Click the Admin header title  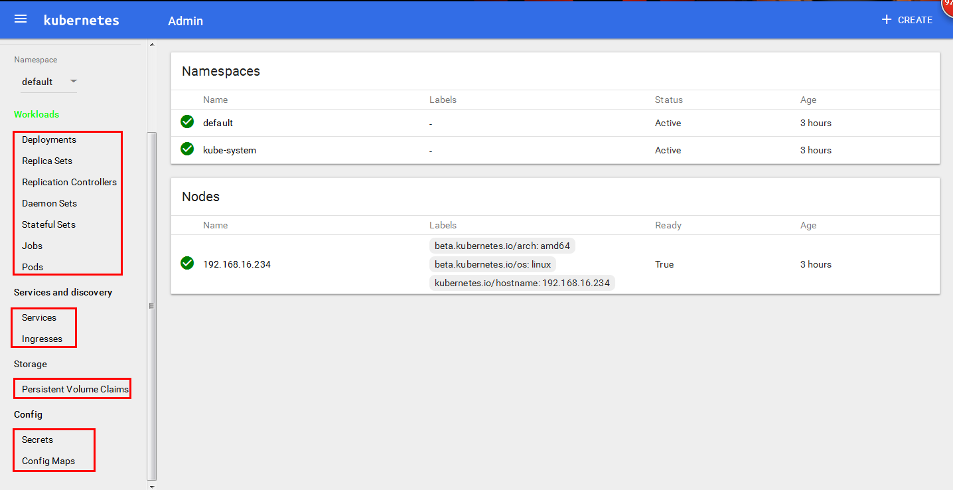(185, 21)
